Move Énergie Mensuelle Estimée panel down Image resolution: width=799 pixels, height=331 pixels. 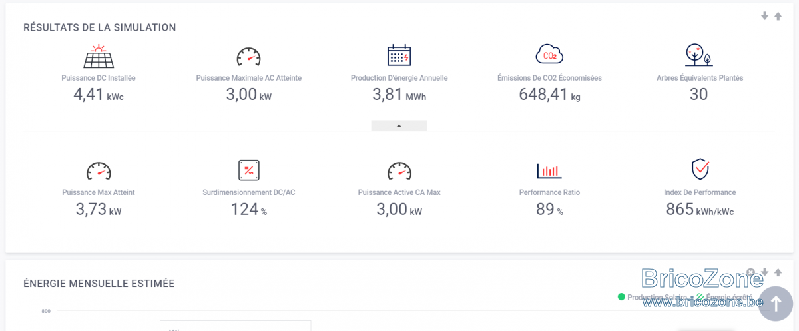(x=765, y=272)
